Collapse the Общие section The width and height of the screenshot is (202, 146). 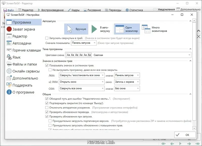tap(190, 94)
